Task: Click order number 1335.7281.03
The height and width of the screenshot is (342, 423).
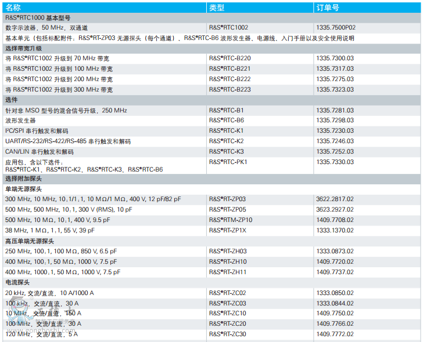Action: 335,110
